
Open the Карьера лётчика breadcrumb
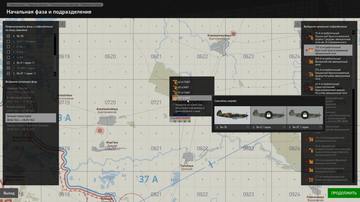click(x=38, y=5)
